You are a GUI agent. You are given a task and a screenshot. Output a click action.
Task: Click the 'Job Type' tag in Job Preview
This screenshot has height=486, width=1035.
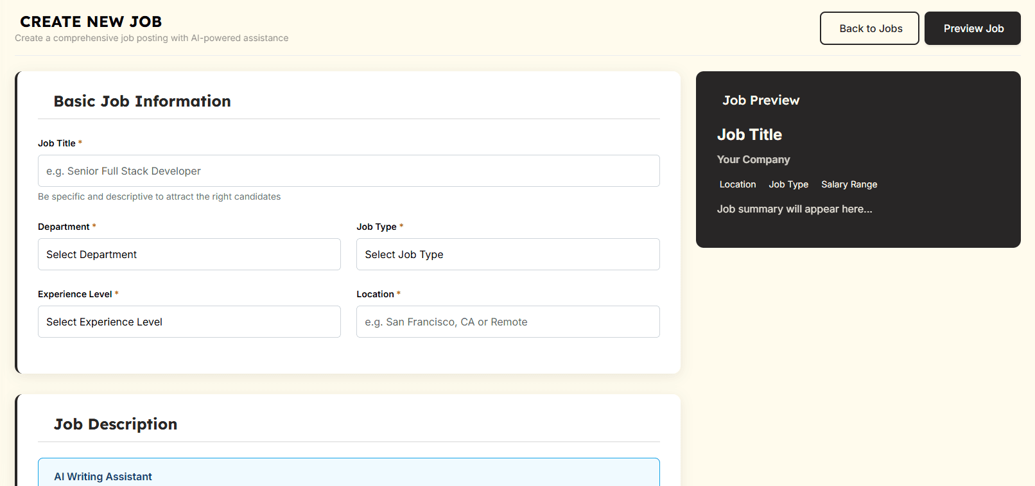coord(788,184)
